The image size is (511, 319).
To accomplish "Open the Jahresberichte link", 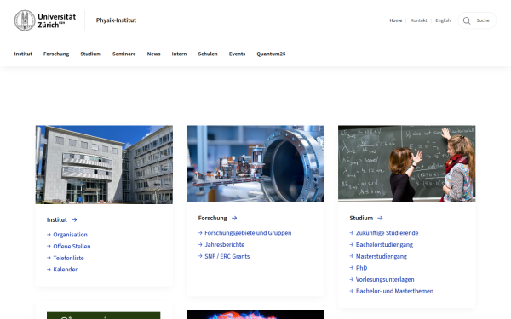I will click(224, 245).
